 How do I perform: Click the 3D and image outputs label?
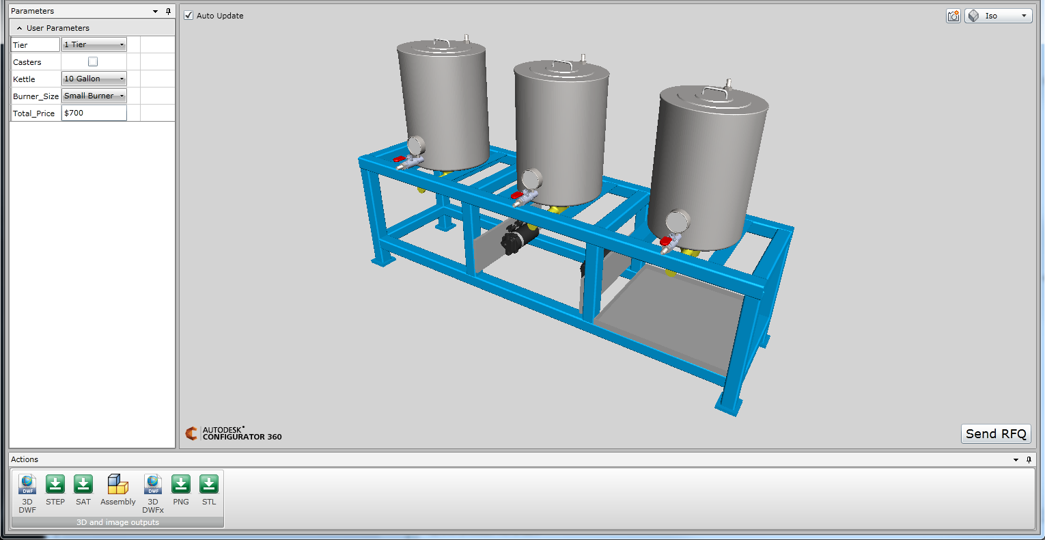(117, 522)
